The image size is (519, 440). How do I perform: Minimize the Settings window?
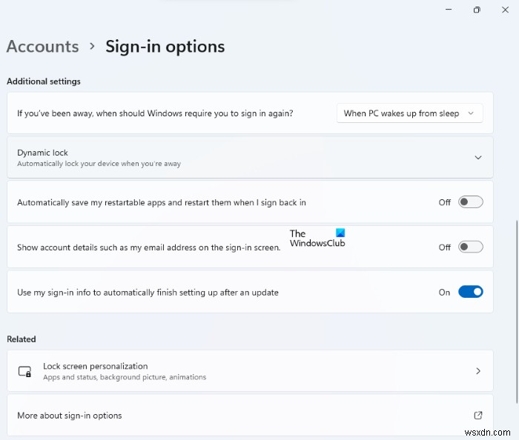click(449, 10)
